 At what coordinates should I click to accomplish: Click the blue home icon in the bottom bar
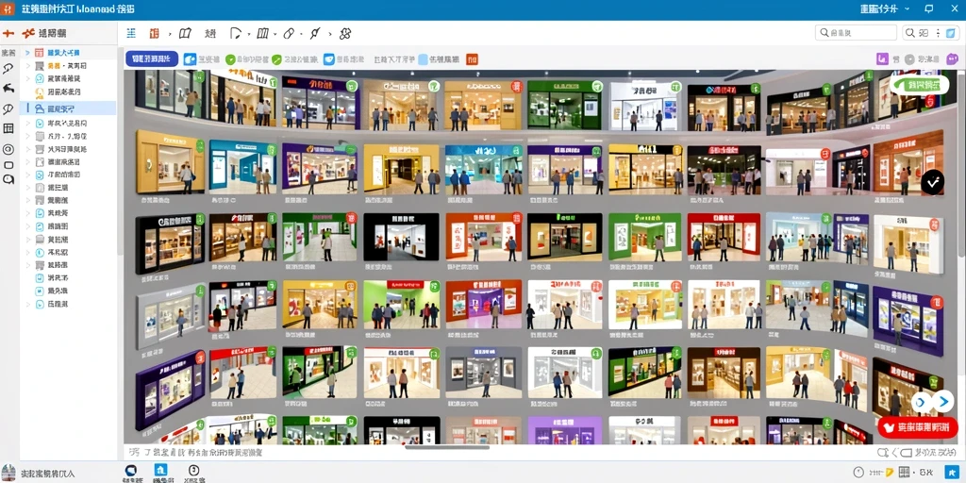160,470
